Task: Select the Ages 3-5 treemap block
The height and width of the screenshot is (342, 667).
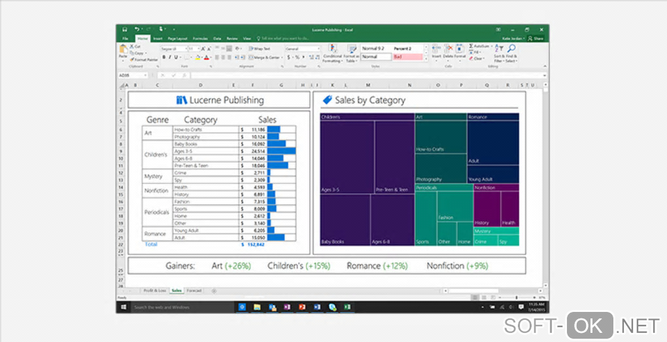Action: [347, 157]
